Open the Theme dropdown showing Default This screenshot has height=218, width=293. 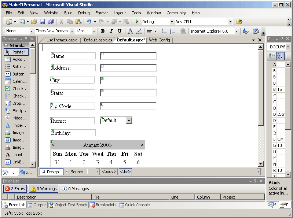[129, 120]
